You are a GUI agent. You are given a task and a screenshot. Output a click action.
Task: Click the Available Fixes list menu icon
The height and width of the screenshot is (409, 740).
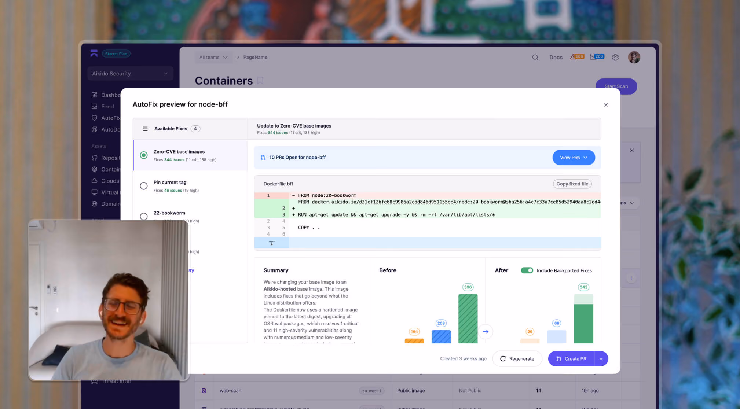point(145,129)
